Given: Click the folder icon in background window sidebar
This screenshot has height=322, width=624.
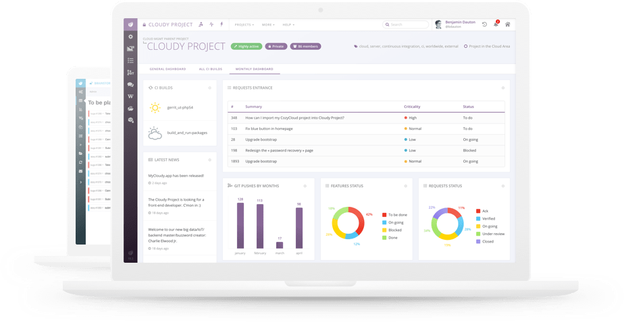Looking at the screenshot, I should (x=81, y=154).
